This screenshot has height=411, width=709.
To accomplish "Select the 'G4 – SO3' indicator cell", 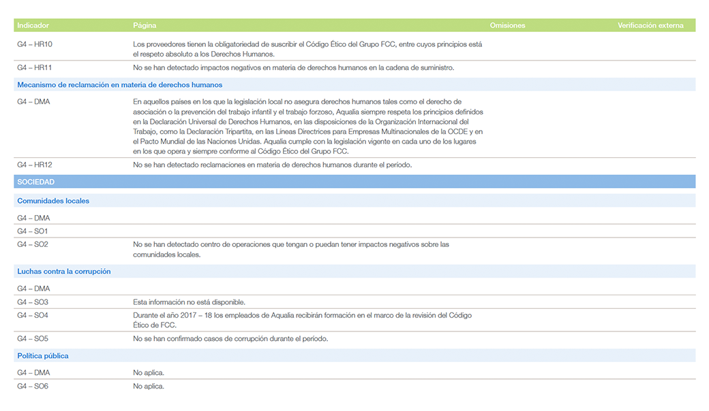I will click(x=33, y=302).
